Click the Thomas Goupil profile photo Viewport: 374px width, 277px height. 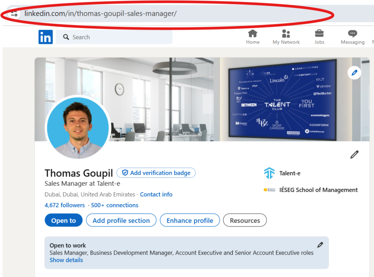(78, 128)
